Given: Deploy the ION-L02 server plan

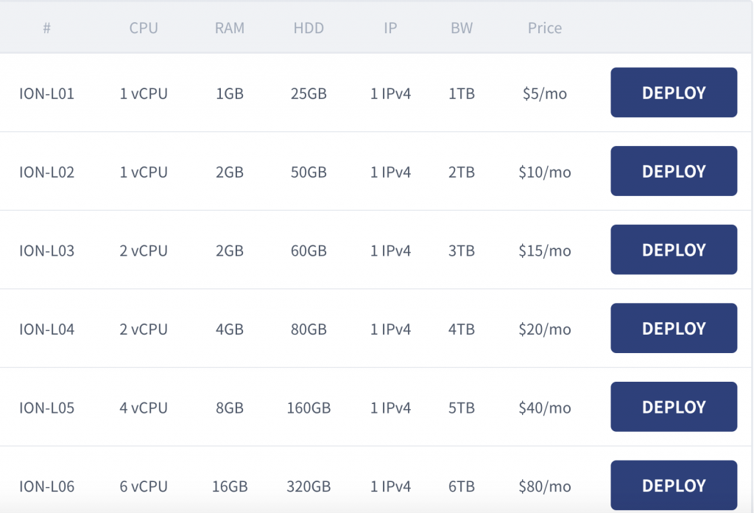Looking at the screenshot, I should click(674, 171).
